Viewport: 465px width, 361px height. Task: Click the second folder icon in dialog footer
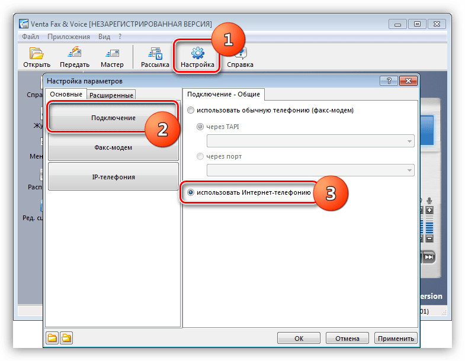pos(66,339)
